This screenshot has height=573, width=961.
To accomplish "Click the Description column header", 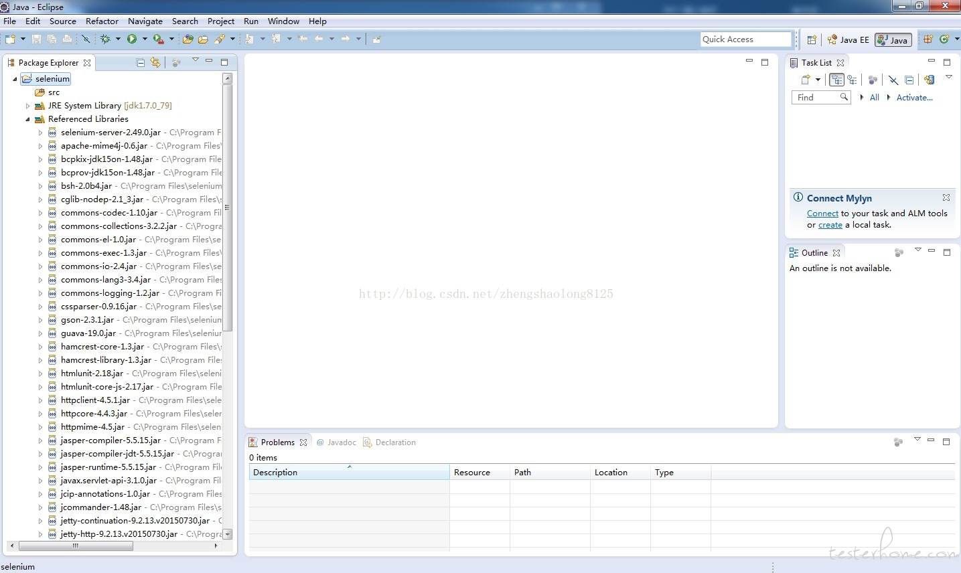I will (349, 473).
